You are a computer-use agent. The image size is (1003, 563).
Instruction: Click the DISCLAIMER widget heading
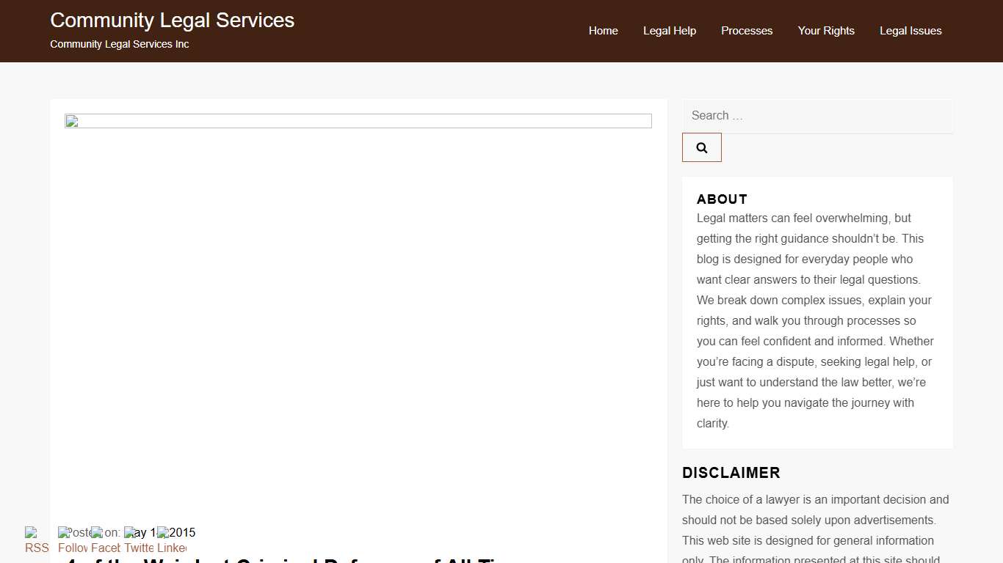pyautogui.click(x=731, y=473)
